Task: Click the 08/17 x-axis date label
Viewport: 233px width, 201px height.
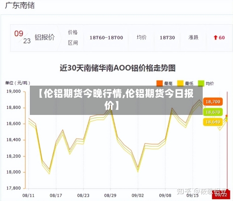Action: tap(56, 195)
